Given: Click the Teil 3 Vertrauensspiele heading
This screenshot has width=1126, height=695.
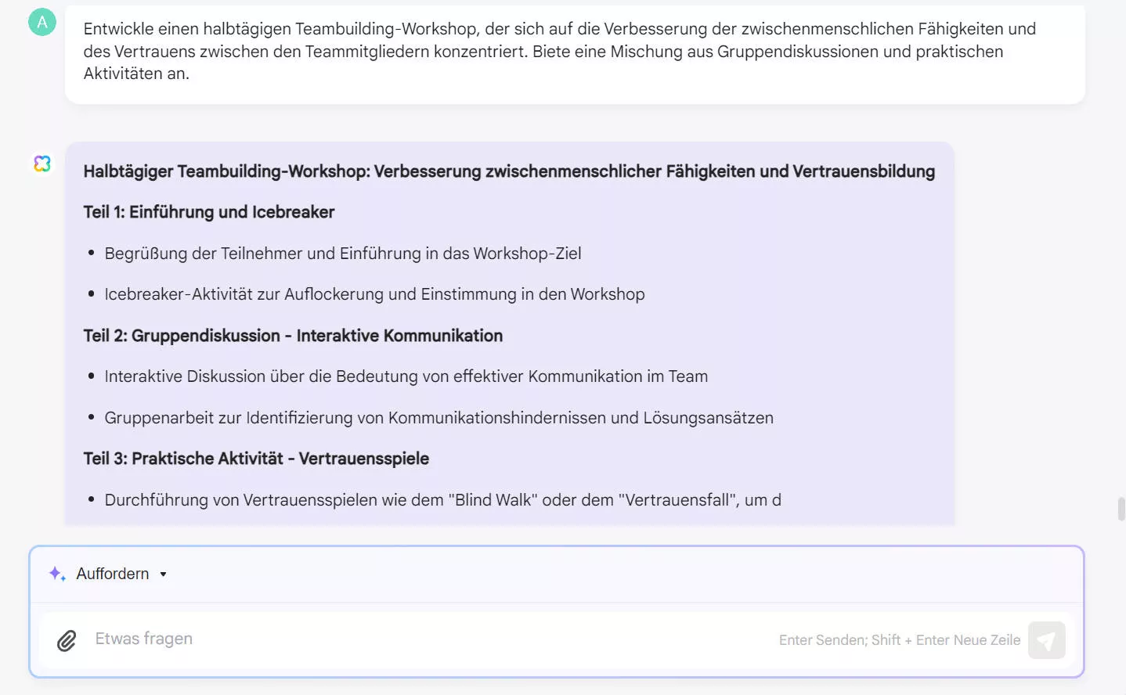Looking at the screenshot, I should pyautogui.click(x=256, y=458).
